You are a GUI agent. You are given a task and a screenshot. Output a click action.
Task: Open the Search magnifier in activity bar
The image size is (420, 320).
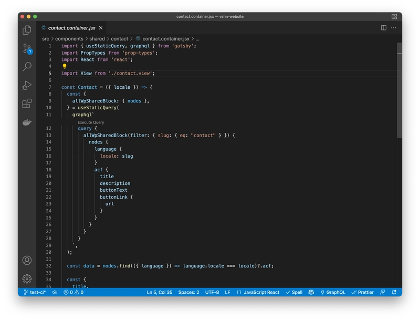pos(27,66)
